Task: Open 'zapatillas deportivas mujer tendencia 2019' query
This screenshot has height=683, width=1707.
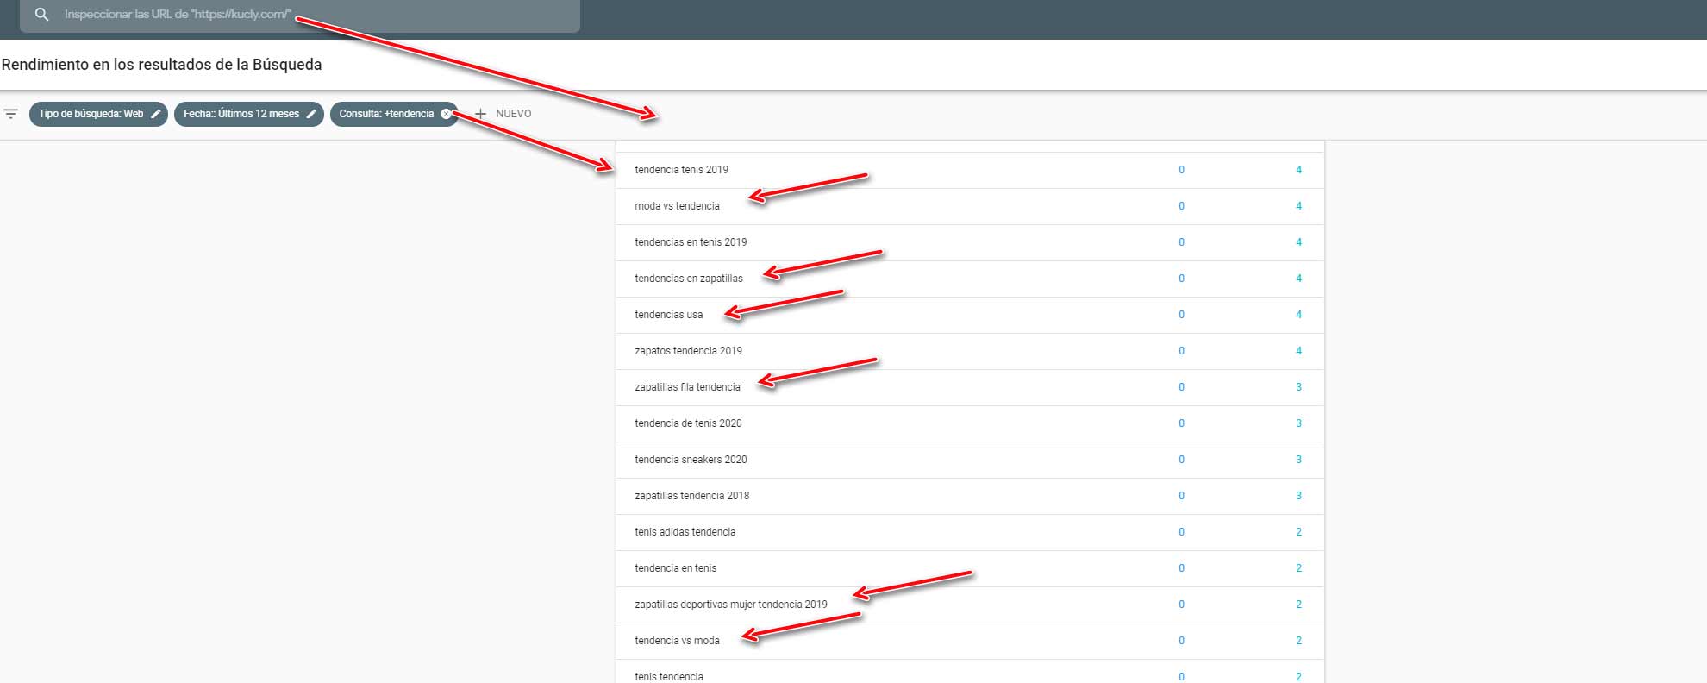Action: click(x=730, y=605)
